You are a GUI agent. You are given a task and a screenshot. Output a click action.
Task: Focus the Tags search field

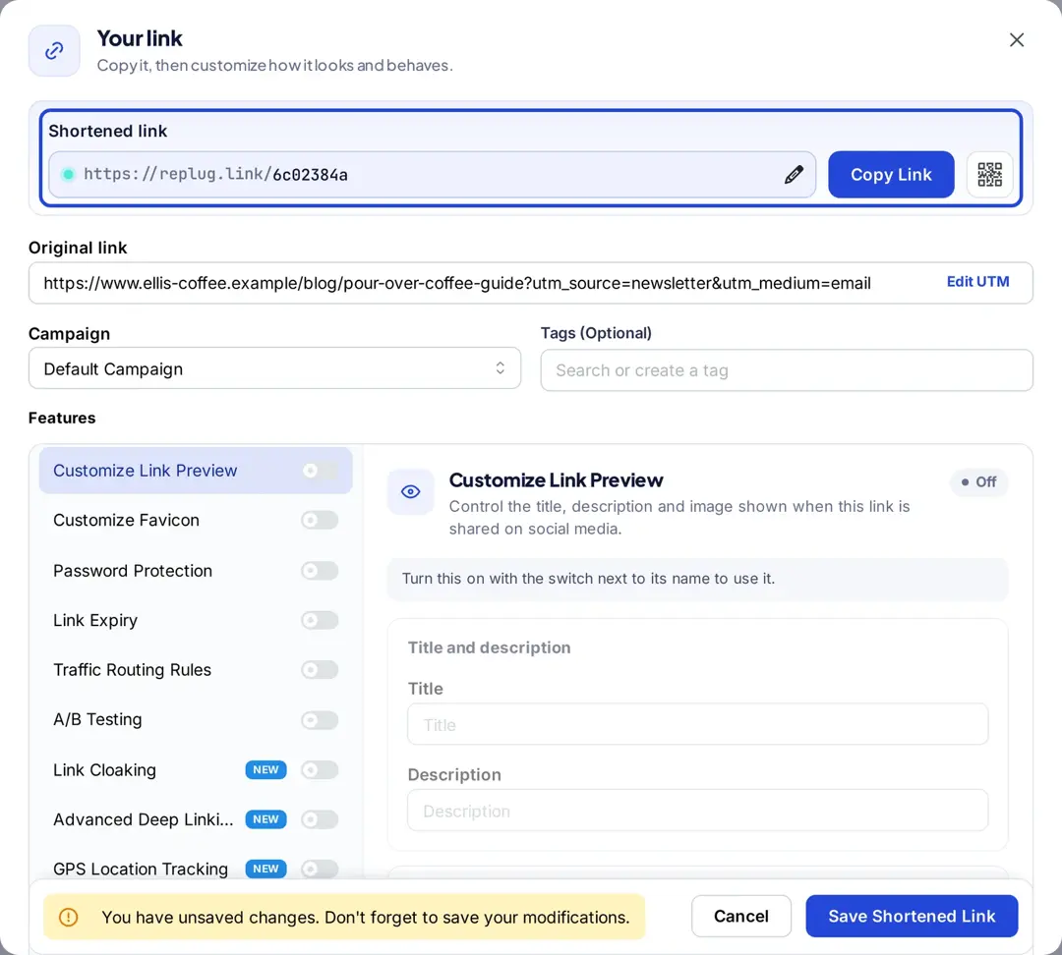tap(787, 370)
